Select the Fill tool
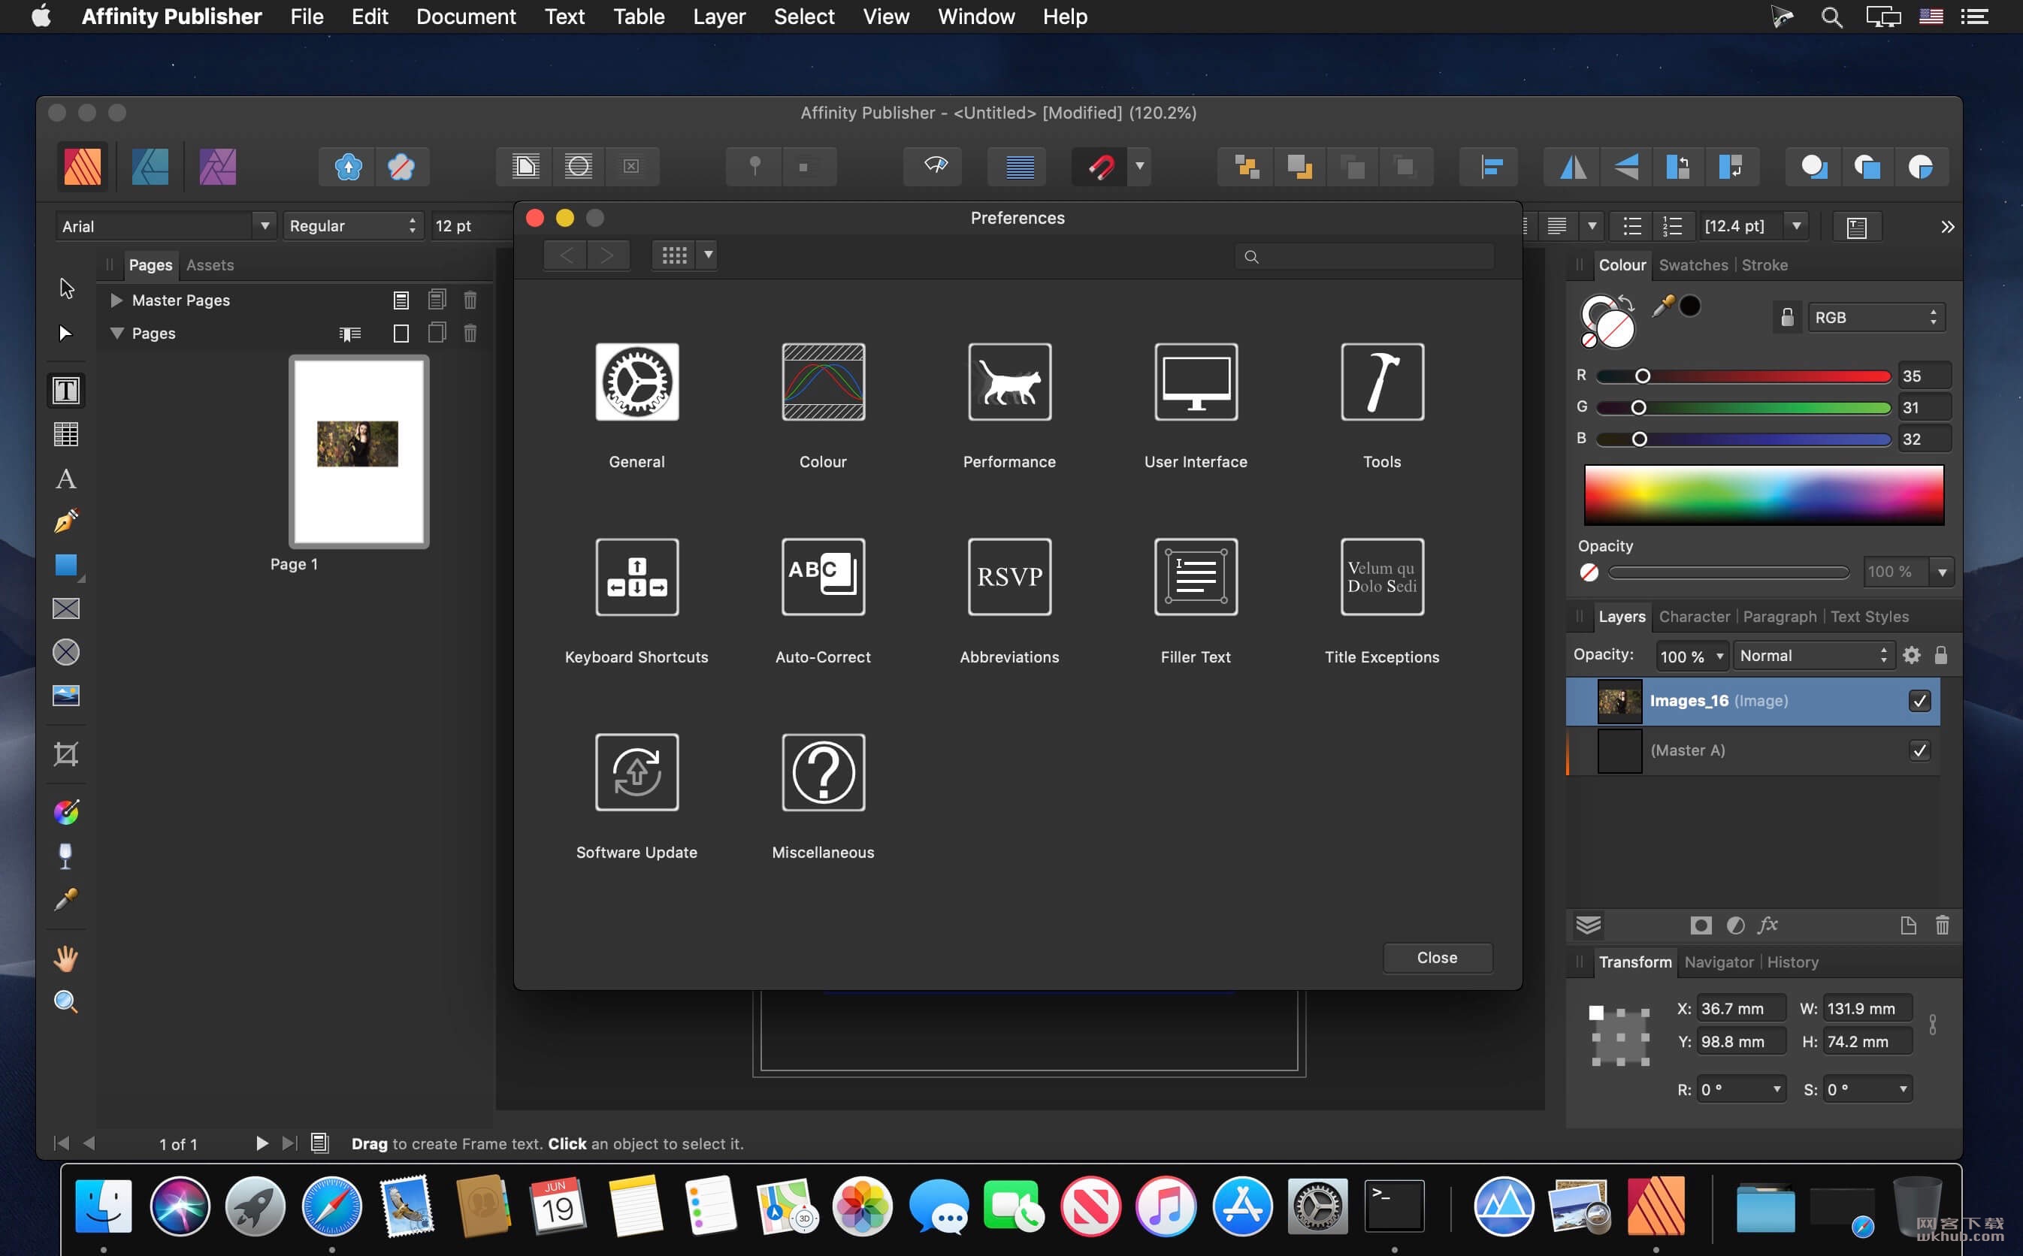Screen dimensions: 2023x1256 pyautogui.click(x=65, y=812)
